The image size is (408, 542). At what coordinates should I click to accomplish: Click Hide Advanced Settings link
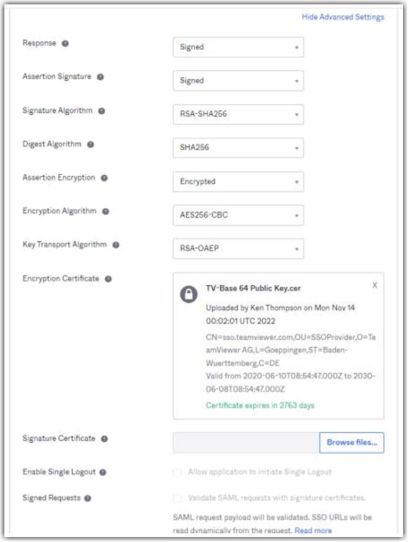coord(342,17)
